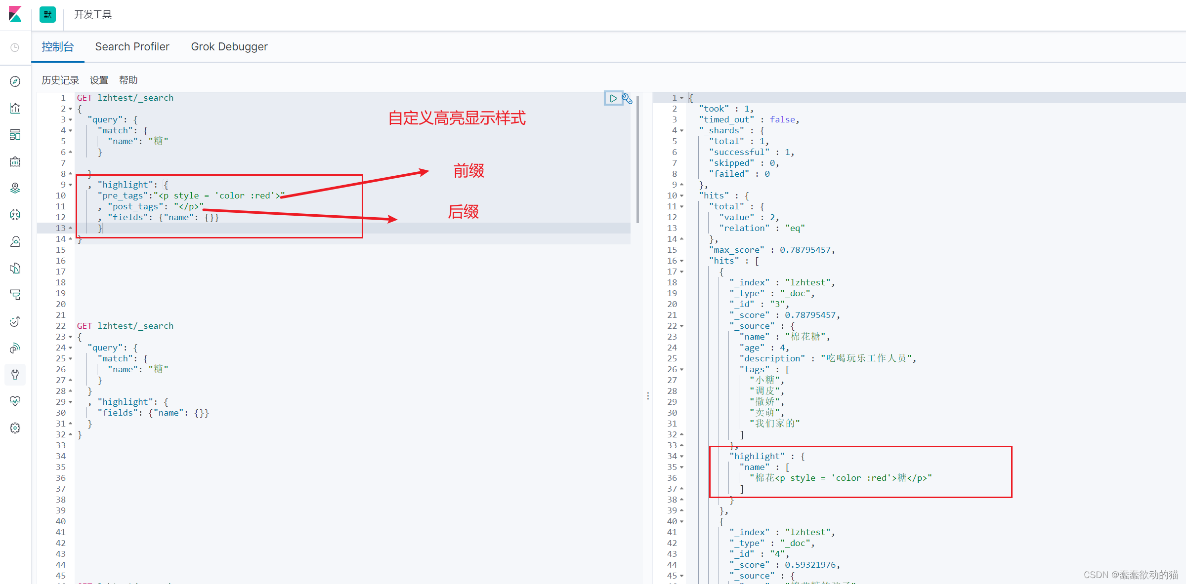Open Stack Monitoring heartbeat icon
This screenshot has width=1186, height=584.
coord(15,401)
